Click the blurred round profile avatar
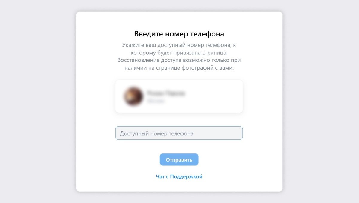359x203 pixels. (133, 96)
